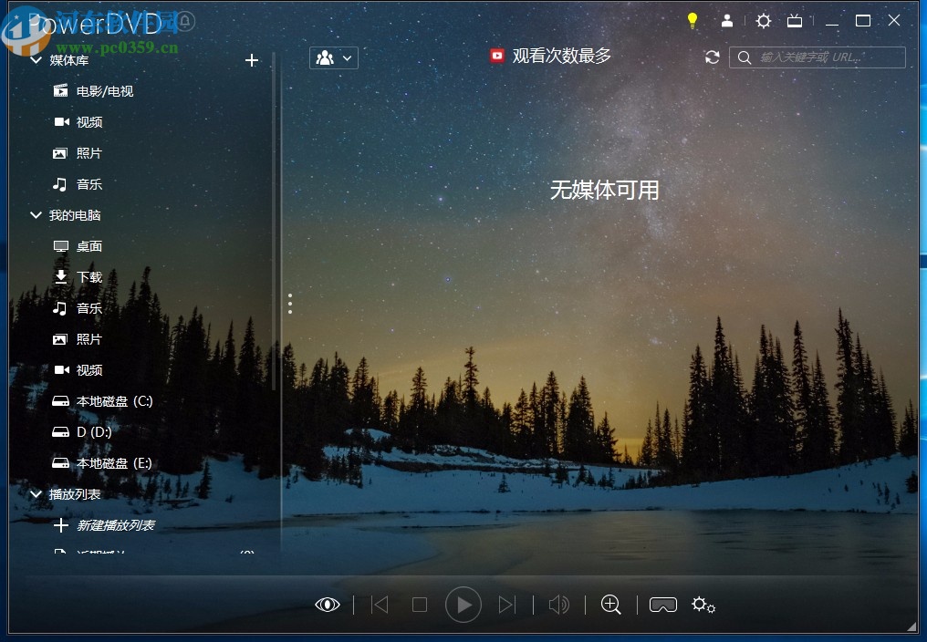The height and width of the screenshot is (642, 927).
Task: Open playback settings via bottom gear icon
Action: [703, 605]
